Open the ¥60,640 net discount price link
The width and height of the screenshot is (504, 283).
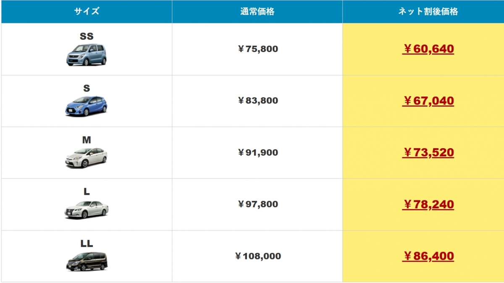coord(428,49)
